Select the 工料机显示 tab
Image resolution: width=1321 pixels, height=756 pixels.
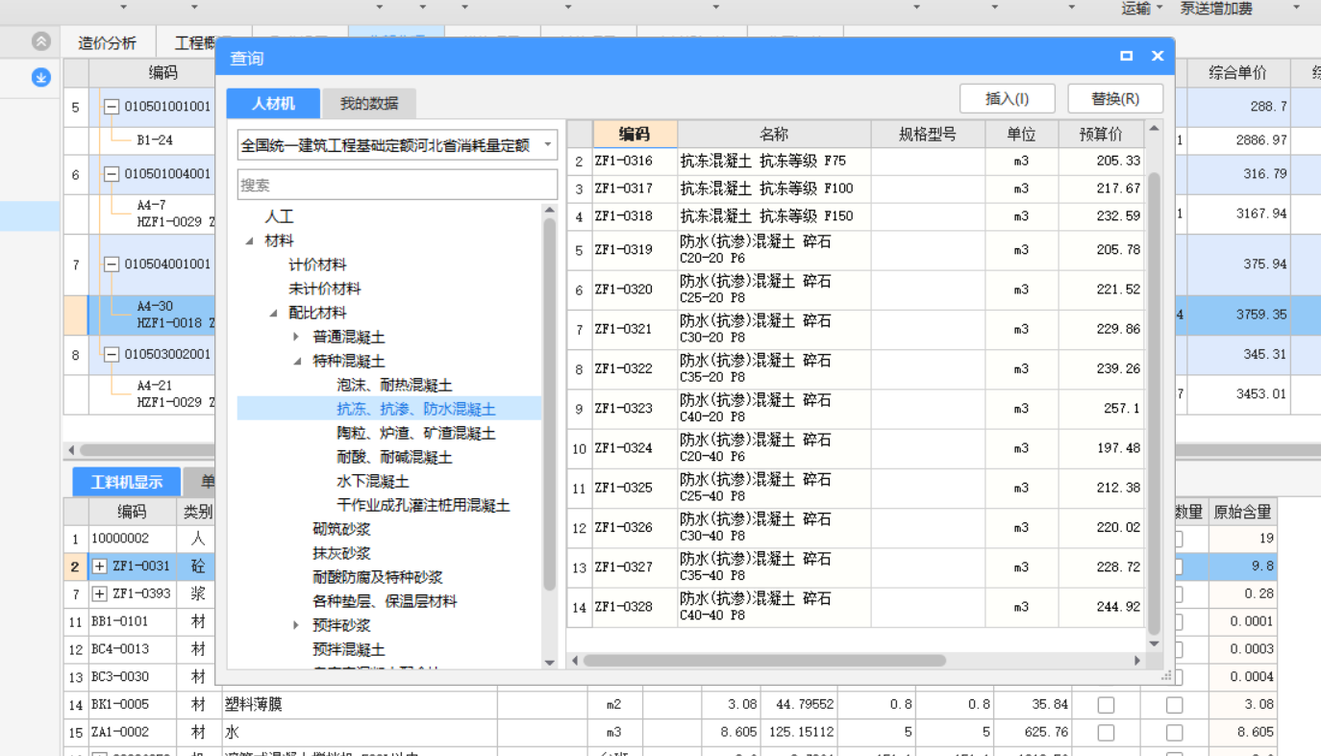(126, 482)
